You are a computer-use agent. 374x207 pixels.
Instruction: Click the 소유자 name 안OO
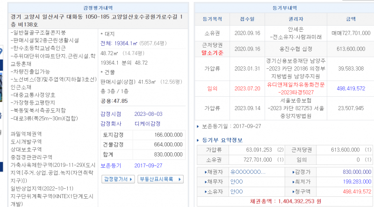[x=237, y=192]
